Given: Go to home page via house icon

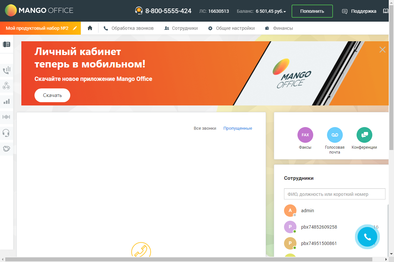Looking at the screenshot, I should (x=90, y=28).
